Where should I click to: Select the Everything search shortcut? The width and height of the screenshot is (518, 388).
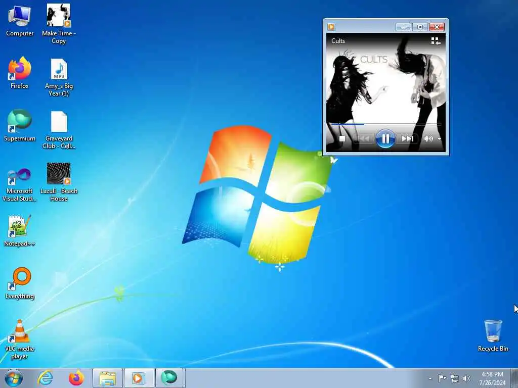pyautogui.click(x=20, y=283)
